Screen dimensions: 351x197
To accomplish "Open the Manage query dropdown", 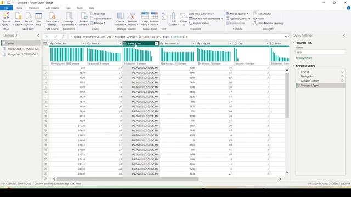I will [x=98, y=23].
